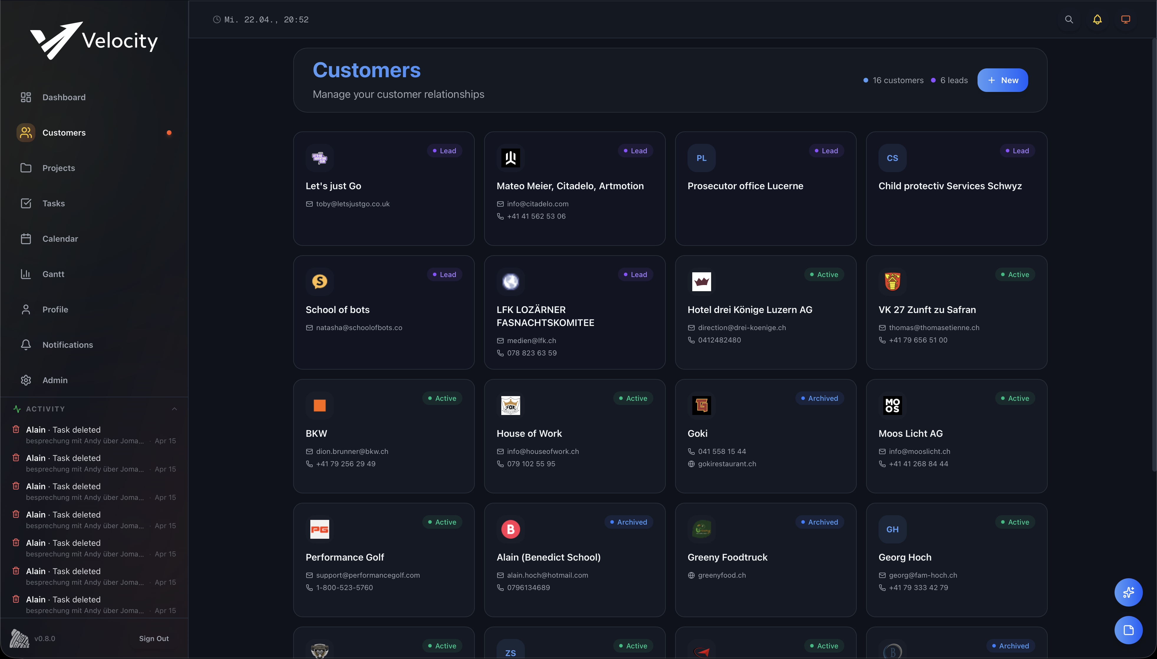Click the toby@letsjustgo.co.uk email link
1157x659 pixels.
tap(352, 204)
